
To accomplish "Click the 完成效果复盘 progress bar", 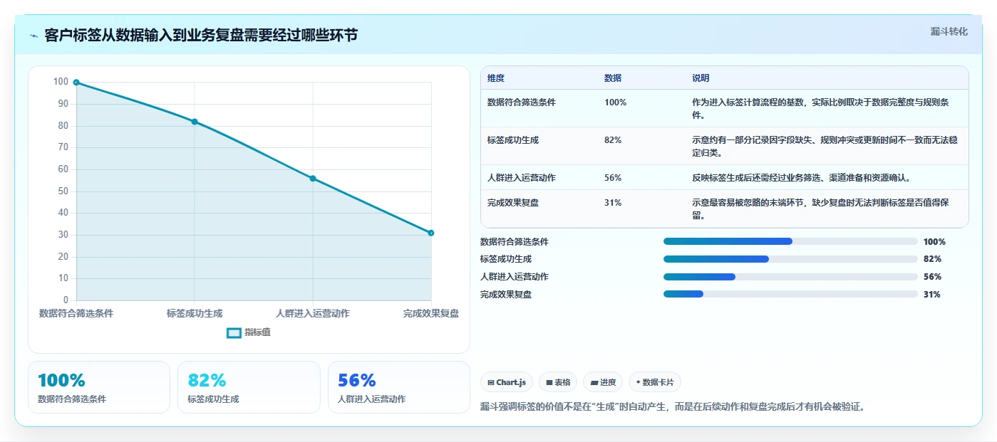I will 790,294.
